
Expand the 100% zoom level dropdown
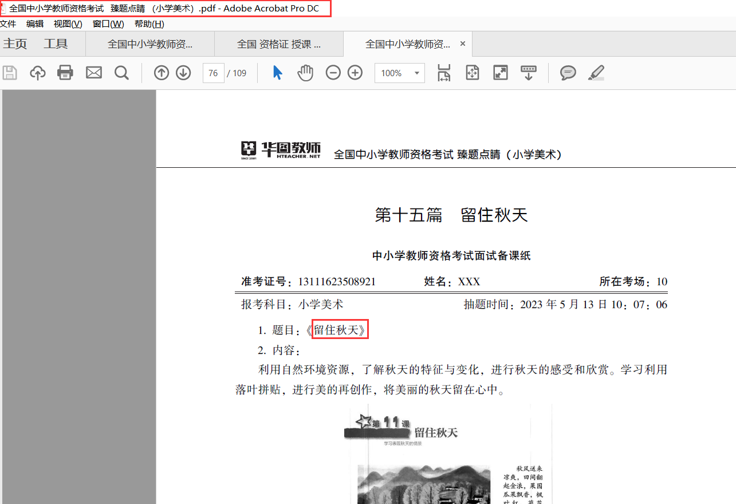click(x=416, y=73)
